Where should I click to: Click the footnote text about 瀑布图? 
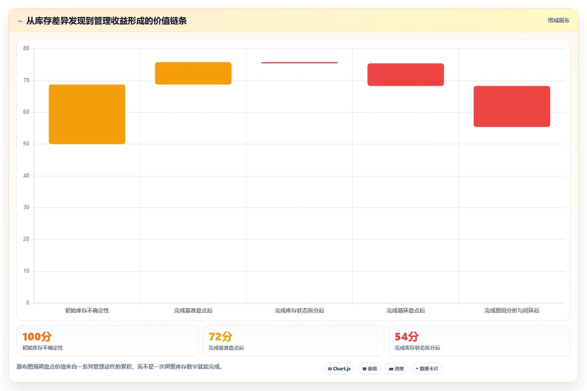120,367
